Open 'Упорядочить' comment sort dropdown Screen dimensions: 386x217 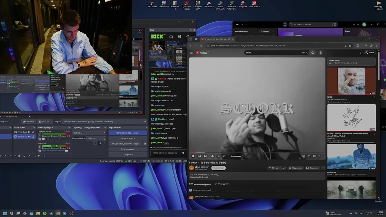[x=222, y=184]
